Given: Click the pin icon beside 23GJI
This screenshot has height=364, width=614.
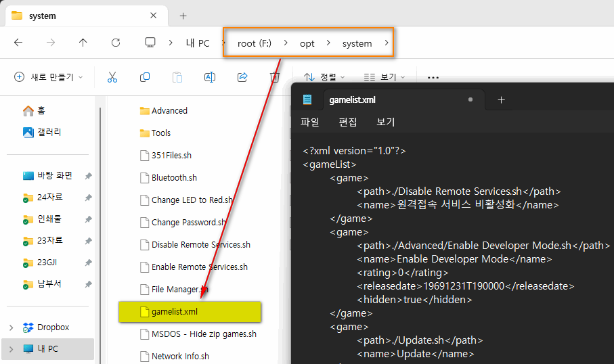Looking at the screenshot, I should coord(88,263).
